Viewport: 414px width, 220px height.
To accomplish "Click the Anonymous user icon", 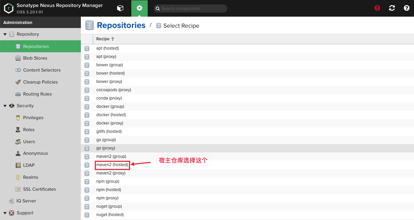I will tap(18, 153).
